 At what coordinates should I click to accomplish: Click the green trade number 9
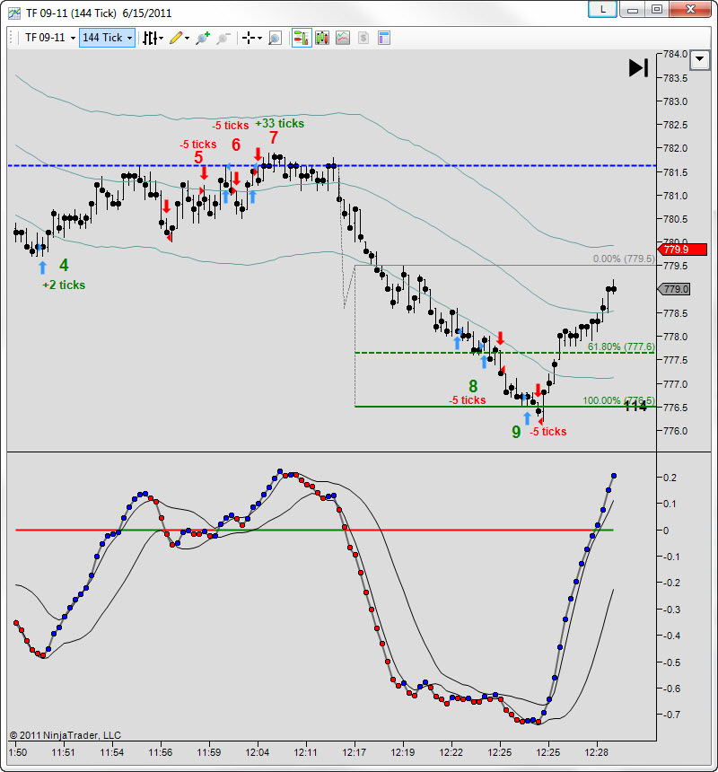tap(516, 433)
